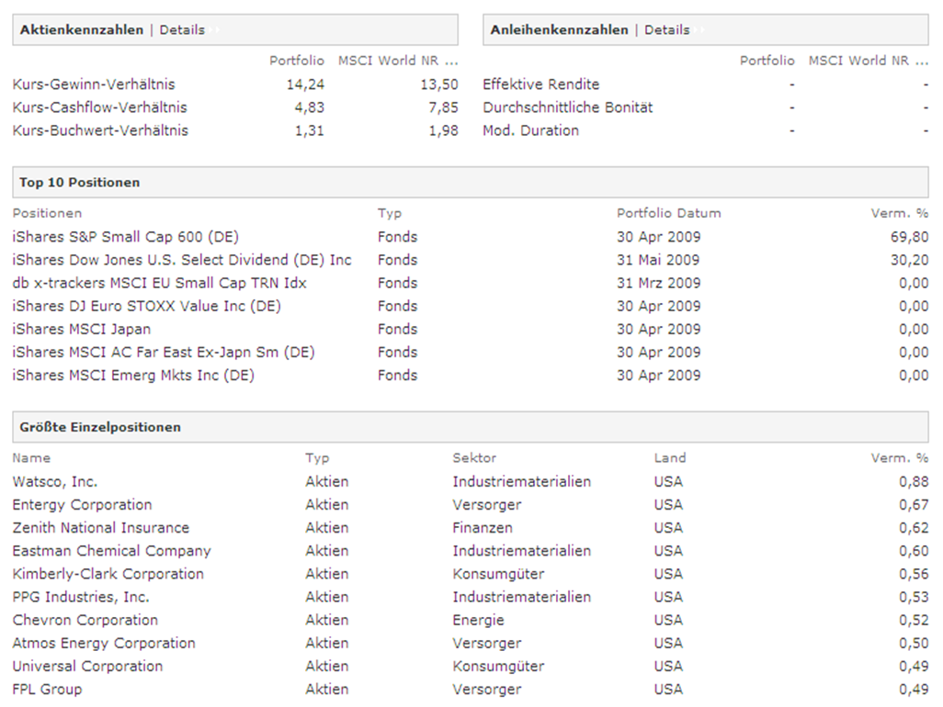This screenshot has height=707, width=943.
Task: Select Entergy Corporation row
Action: coord(471,505)
